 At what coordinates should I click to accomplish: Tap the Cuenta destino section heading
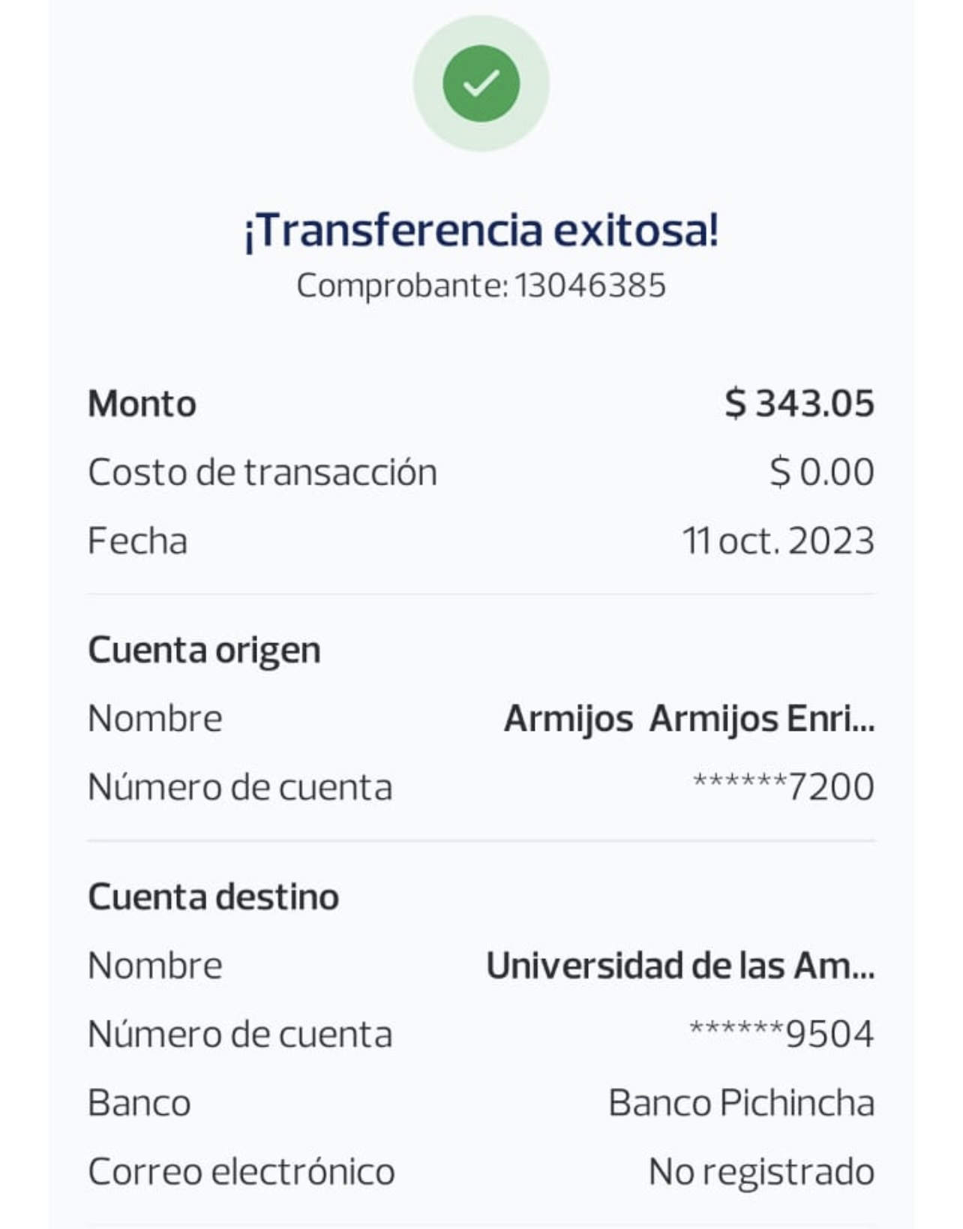pos(213,897)
